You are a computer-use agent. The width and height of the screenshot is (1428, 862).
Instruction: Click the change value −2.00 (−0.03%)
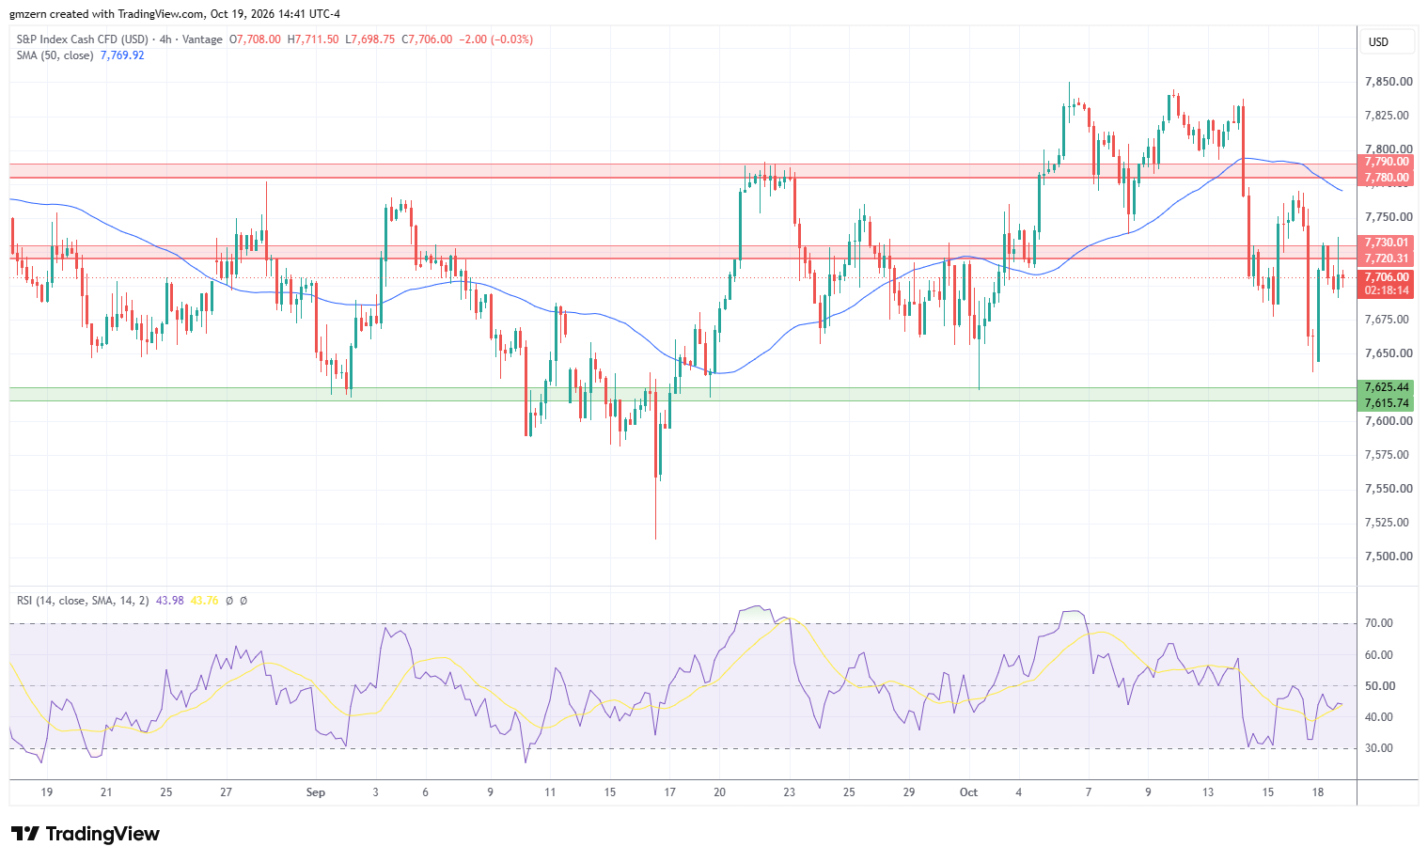tap(496, 39)
